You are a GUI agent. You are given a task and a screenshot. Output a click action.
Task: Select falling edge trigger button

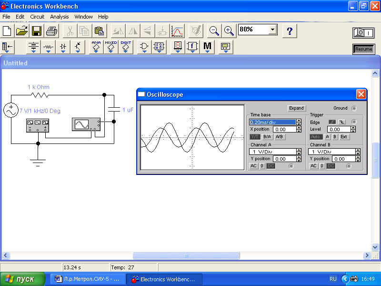[x=342, y=122]
